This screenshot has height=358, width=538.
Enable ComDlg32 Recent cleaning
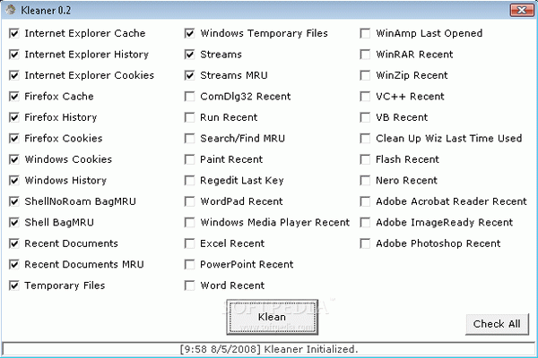[190, 97]
